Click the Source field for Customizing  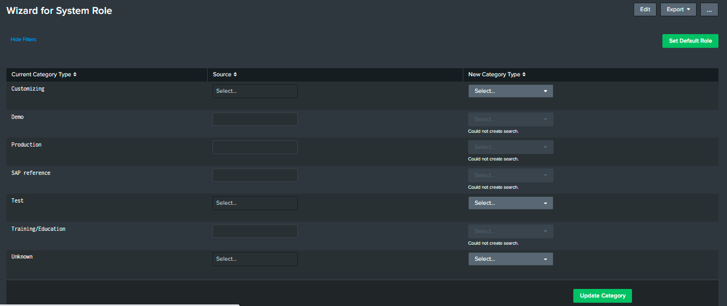click(255, 91)
